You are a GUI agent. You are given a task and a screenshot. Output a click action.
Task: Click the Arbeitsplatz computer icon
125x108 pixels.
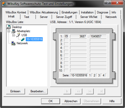(x=13, y=31)
